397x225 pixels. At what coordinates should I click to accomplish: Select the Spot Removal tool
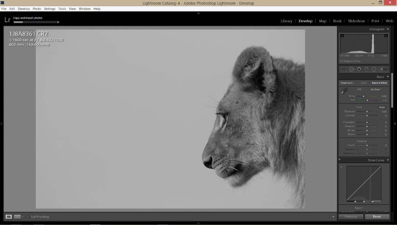(352, 69)
